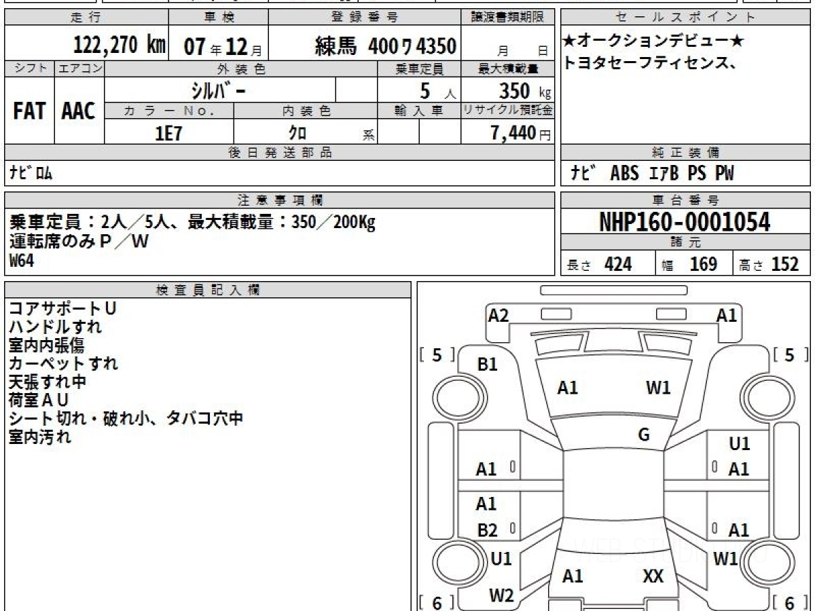
Task: Select the 外装色 header
Action: tap(241, 69)
